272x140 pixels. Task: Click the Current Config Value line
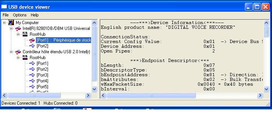pyautogui.click(x=182, y=42)
